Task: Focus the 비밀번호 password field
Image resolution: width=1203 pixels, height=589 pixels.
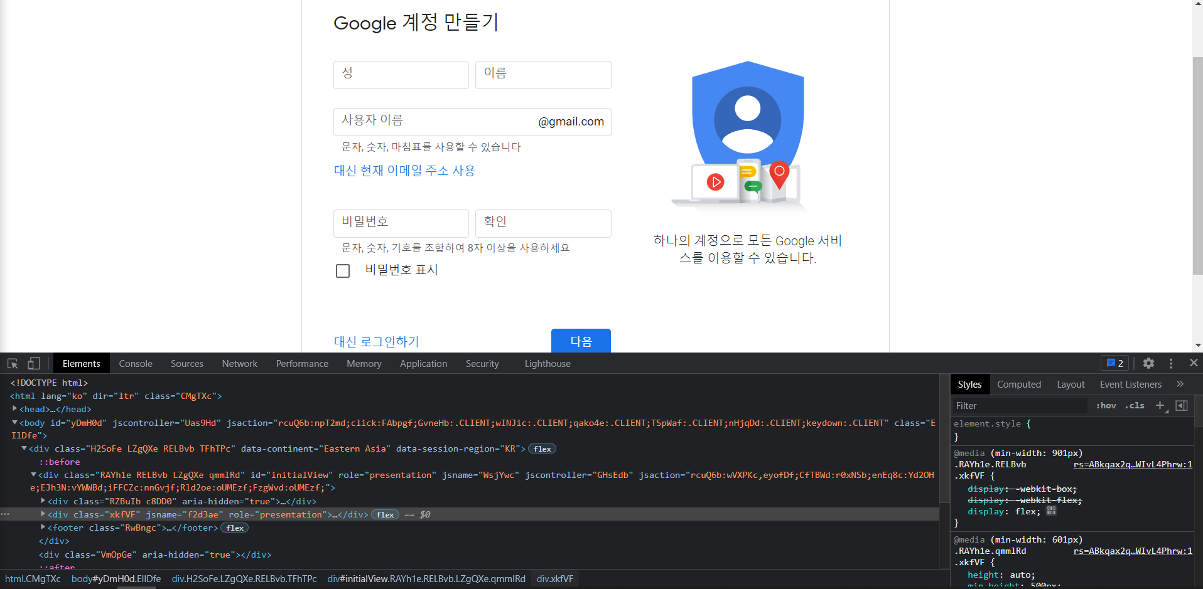Action: coord(401,223)
